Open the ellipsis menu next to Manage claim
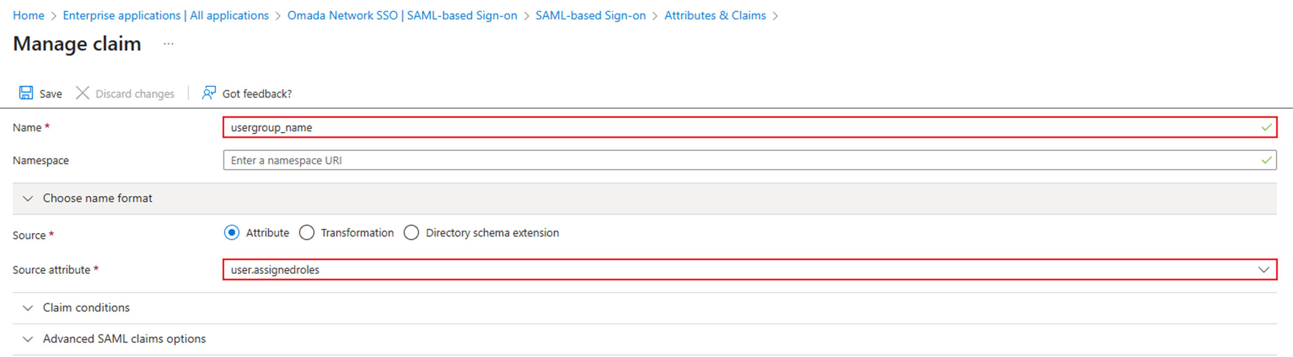Viewport: 1293px width, 357px height. pos(168,44)
